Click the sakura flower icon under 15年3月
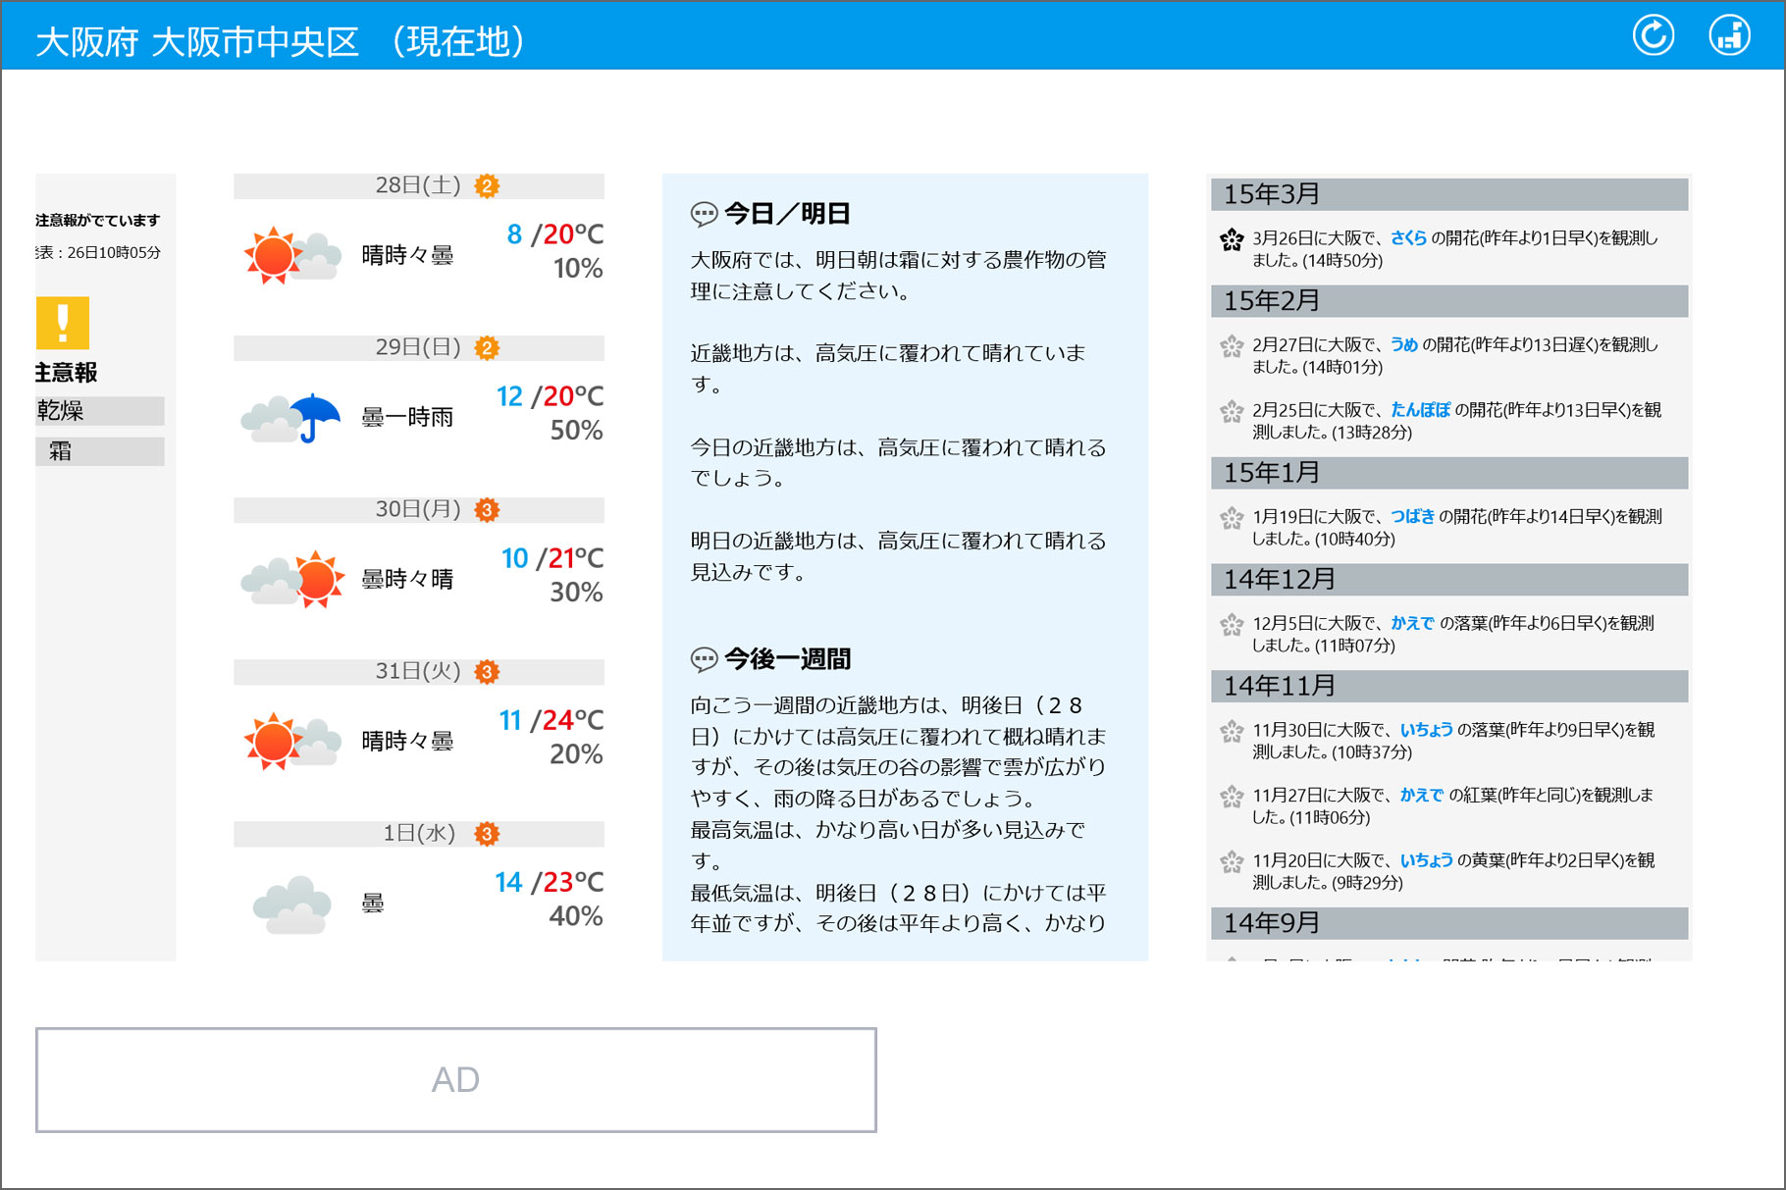 point(1232,239)
